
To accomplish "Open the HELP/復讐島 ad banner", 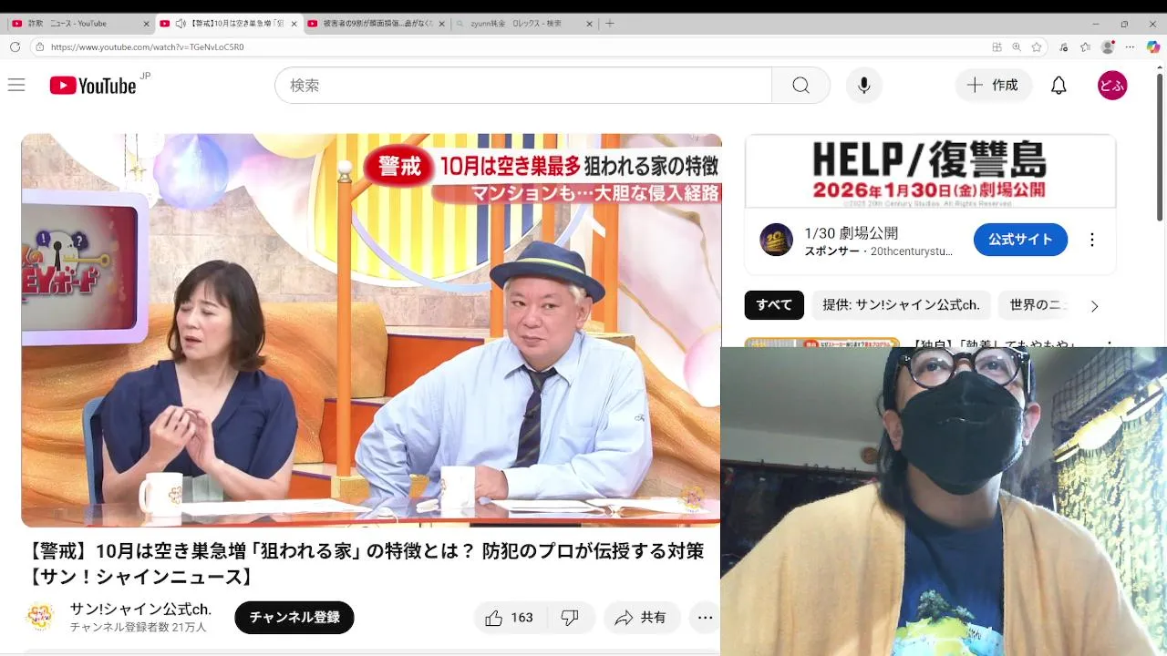I will (930, 171).
